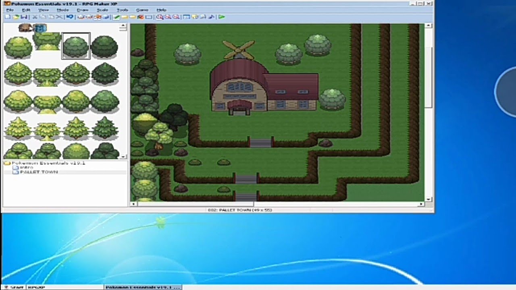Image resolution: width=516 pixels, height=290 pixels.
Task: Choose the Select region tool
Action: pos(149,17)
